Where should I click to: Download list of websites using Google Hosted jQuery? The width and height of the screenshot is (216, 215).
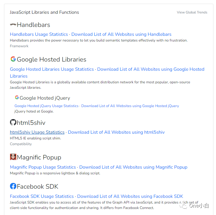coord(130,106)
